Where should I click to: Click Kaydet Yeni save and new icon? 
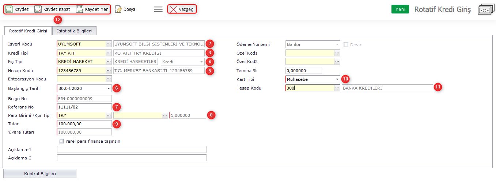[80, 9]
